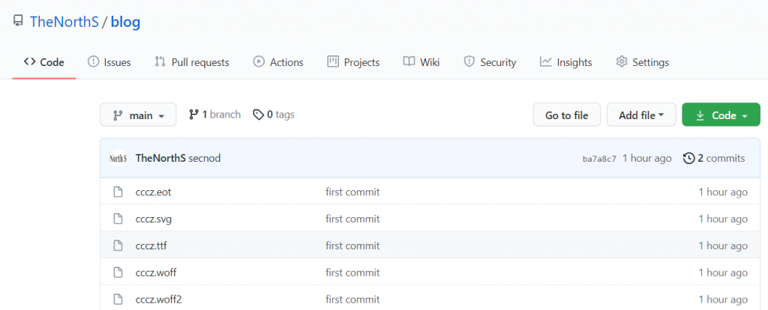Open first commit message on cccz.woff2 row
Image resolution: width=768 pixels, height=310 pixels.
(x=352, y=300)
